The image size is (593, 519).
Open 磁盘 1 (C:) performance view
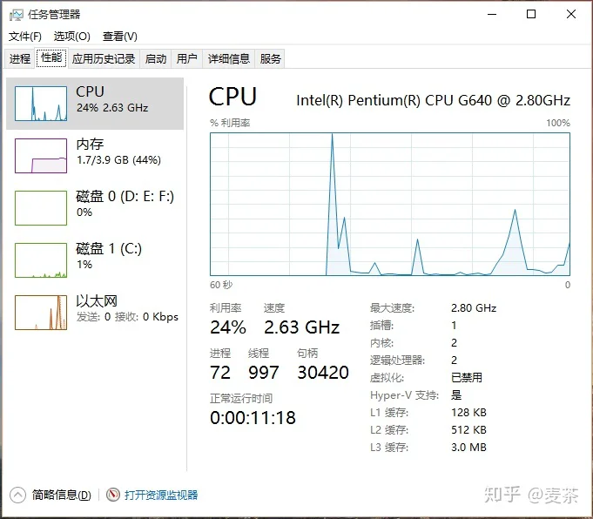click(x=95, y=259)
